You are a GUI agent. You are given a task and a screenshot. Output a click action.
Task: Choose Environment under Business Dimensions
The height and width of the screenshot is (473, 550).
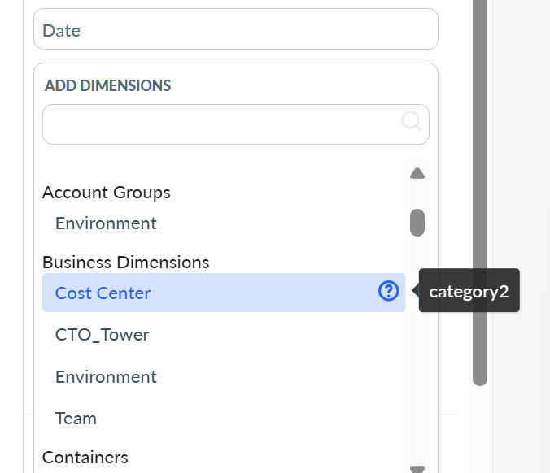pos(106,377)
